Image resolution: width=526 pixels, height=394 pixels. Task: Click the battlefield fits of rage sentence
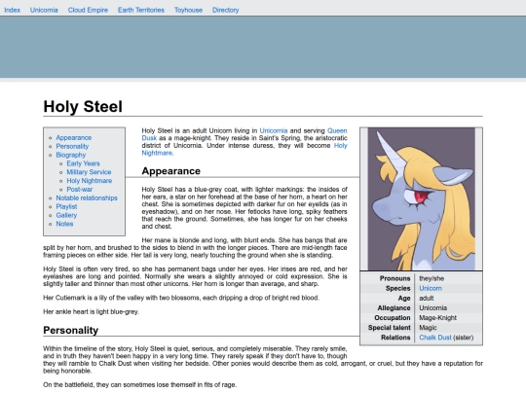point(140,385)
